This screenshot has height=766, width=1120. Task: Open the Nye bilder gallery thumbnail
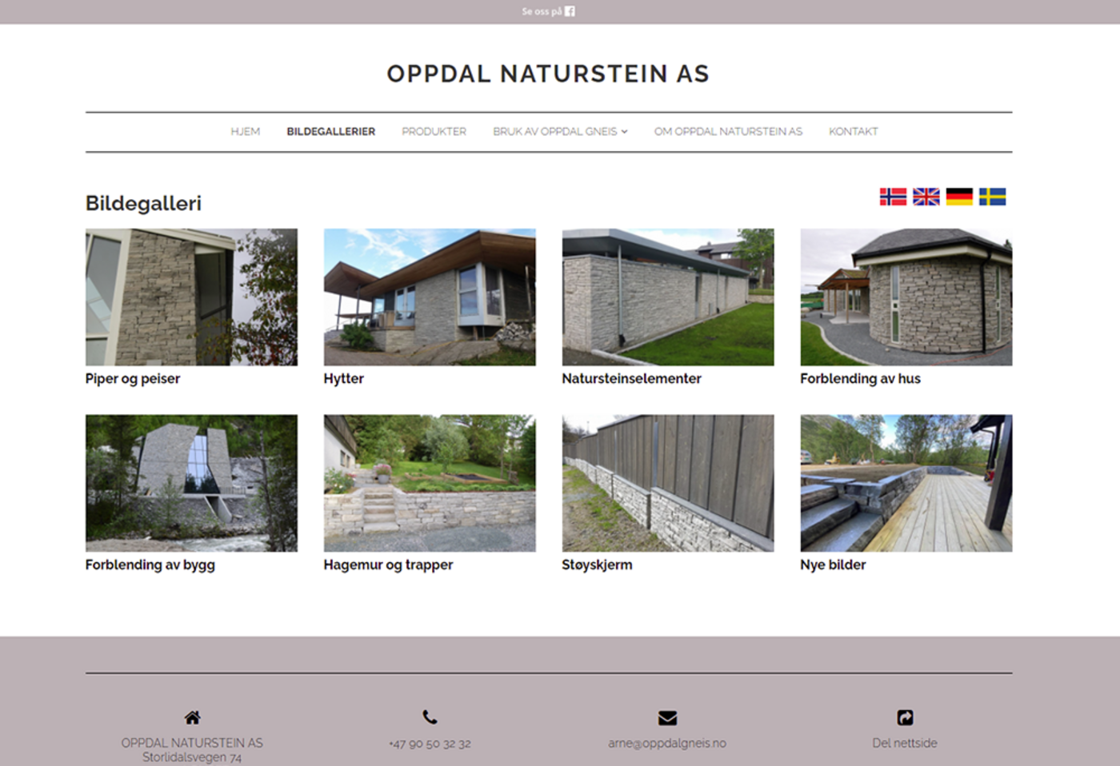(x=906, y=483)
